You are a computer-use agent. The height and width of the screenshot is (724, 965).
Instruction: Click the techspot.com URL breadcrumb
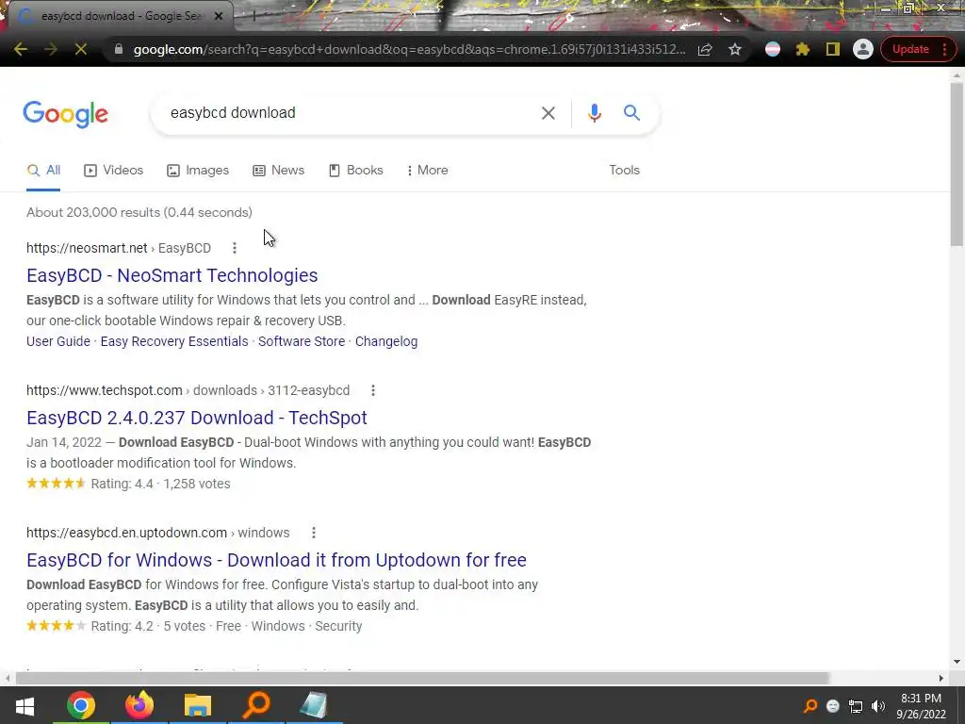coord(188,390)
